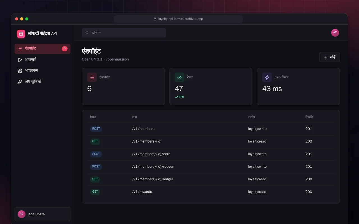Open the /v1/members/{id}/earn path
Screen dimensions: 359x224
point(151,154)
